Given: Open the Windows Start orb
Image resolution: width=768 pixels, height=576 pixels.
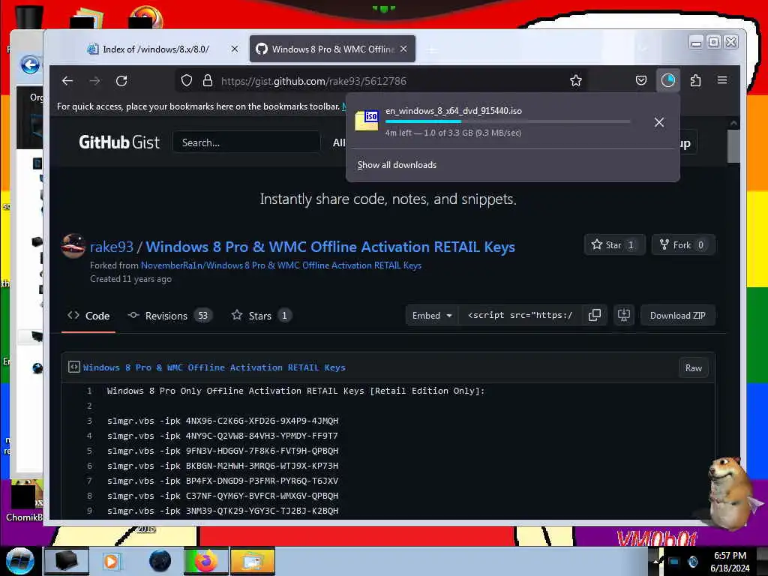Looking at the screenshot, I should [20, 561].
